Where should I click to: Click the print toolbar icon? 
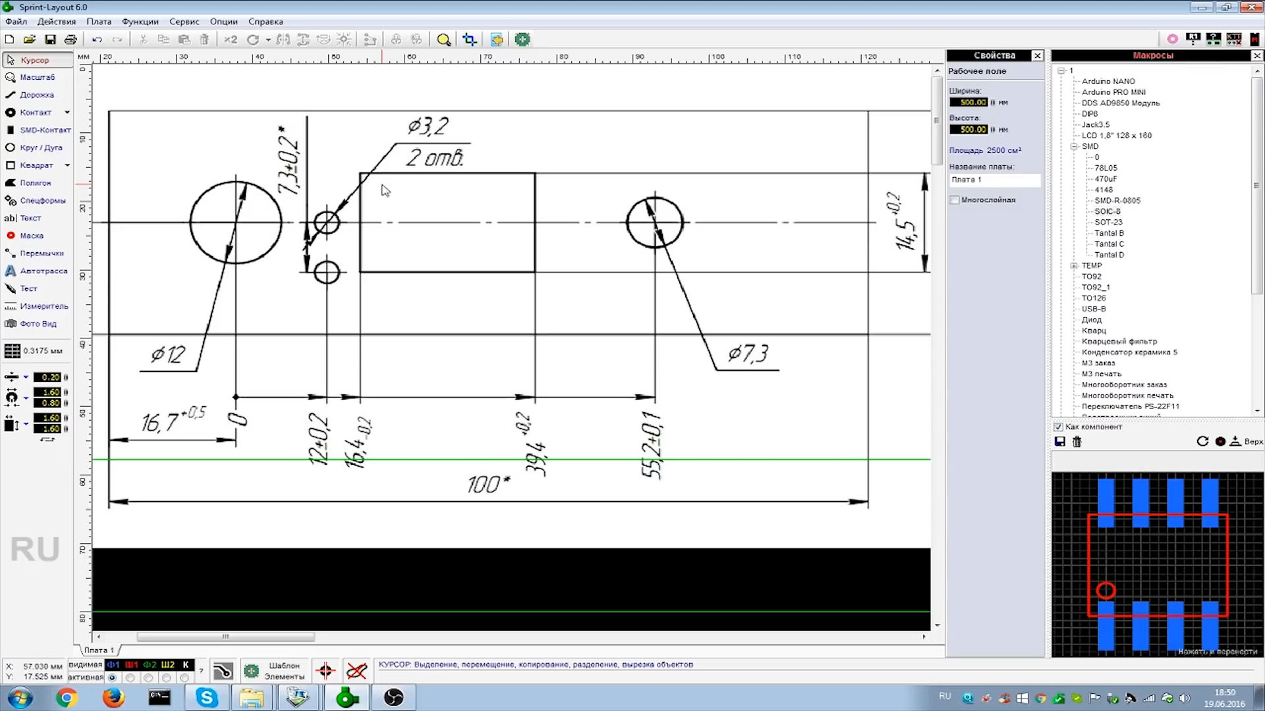point(70,40)
